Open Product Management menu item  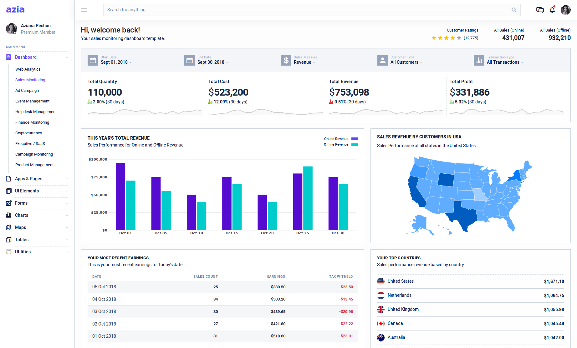34,165
